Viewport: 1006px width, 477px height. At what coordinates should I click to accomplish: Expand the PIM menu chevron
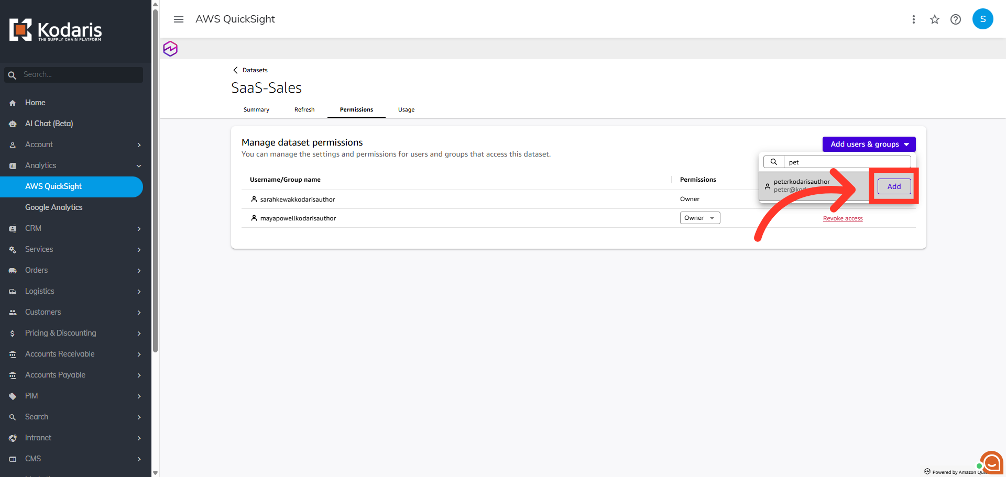[x=139, y=396]
